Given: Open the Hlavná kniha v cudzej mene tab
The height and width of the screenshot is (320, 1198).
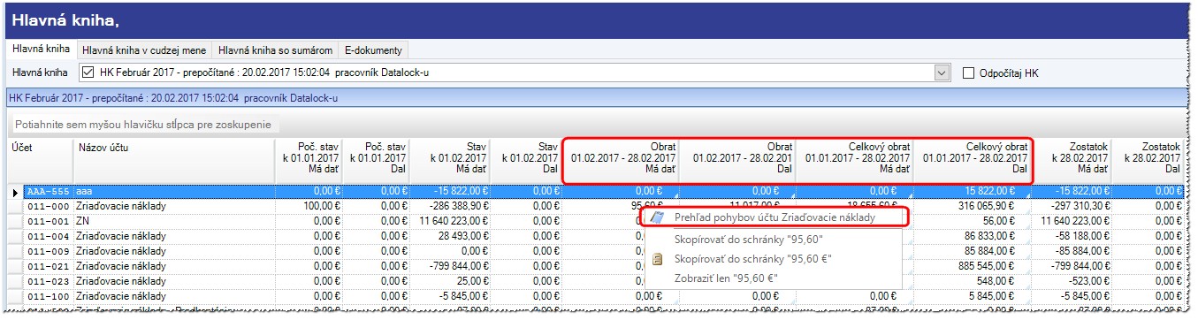Looking at the screenshot, I should click(144, 50).
